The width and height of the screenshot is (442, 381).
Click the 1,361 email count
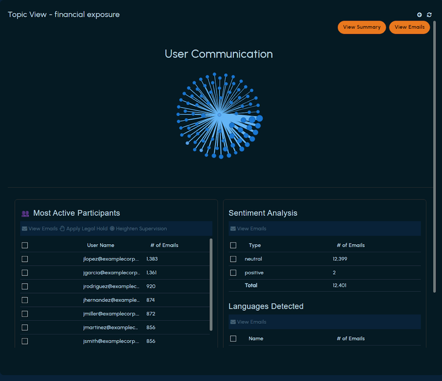point(151,273)
